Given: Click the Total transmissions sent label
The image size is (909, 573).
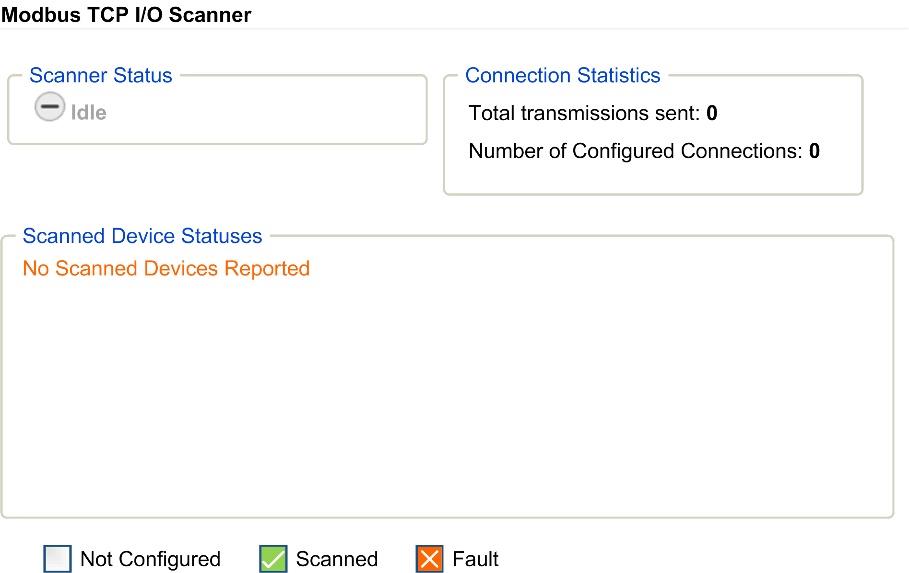Looking at the screenshot, I should click(584, 114).
